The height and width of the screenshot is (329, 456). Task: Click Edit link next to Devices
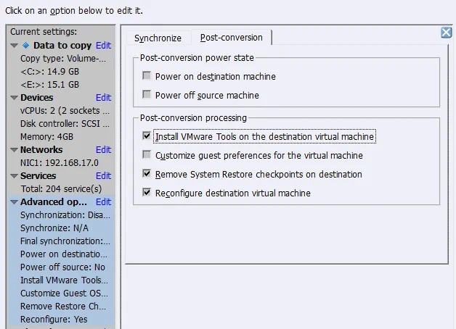(x=103, y=98)
